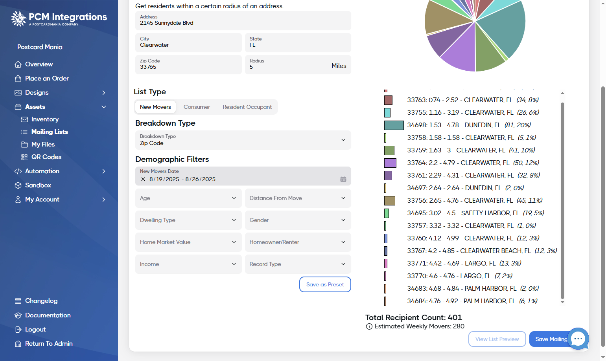This screenshot has width=606, height=361.
Task: Open the Home Market Value dropdown
Action: (x=188, y=242)
